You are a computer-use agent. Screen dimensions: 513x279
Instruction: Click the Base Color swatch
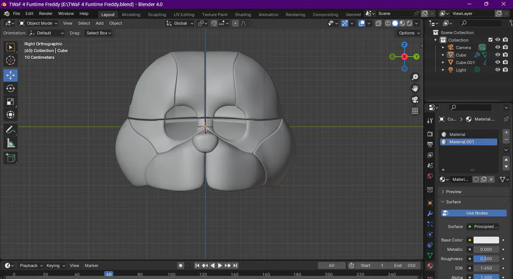(486, 240)
